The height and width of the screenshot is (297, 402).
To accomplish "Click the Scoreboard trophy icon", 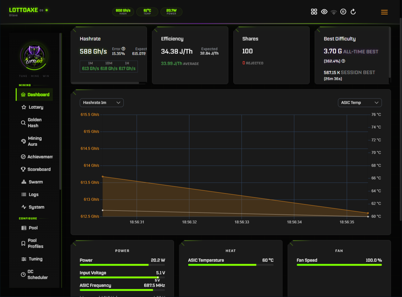I will 23,169.
